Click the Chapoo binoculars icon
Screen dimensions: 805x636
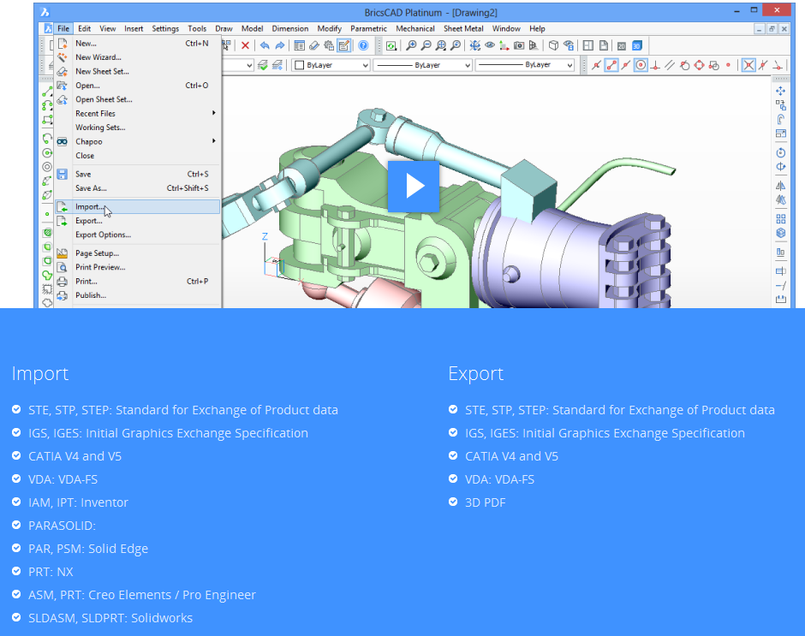pyautogui.click(x=63, y=142)
